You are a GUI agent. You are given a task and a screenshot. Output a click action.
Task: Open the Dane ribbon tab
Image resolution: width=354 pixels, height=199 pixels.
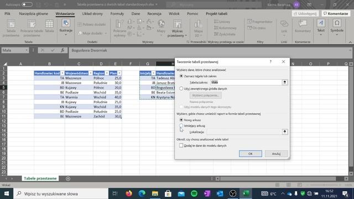[136, 14]
